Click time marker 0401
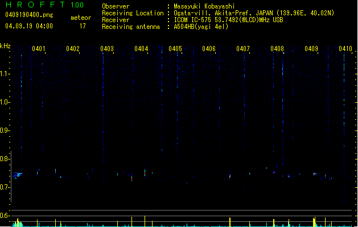 (x=39, y=49)
